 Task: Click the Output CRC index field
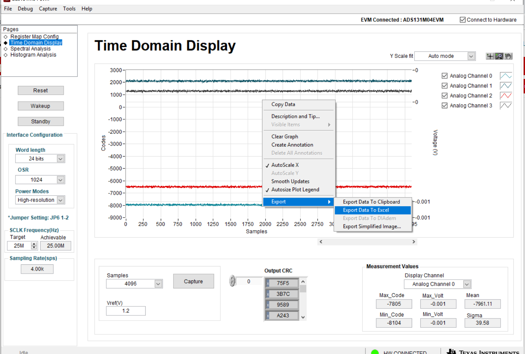coord(249,282)
